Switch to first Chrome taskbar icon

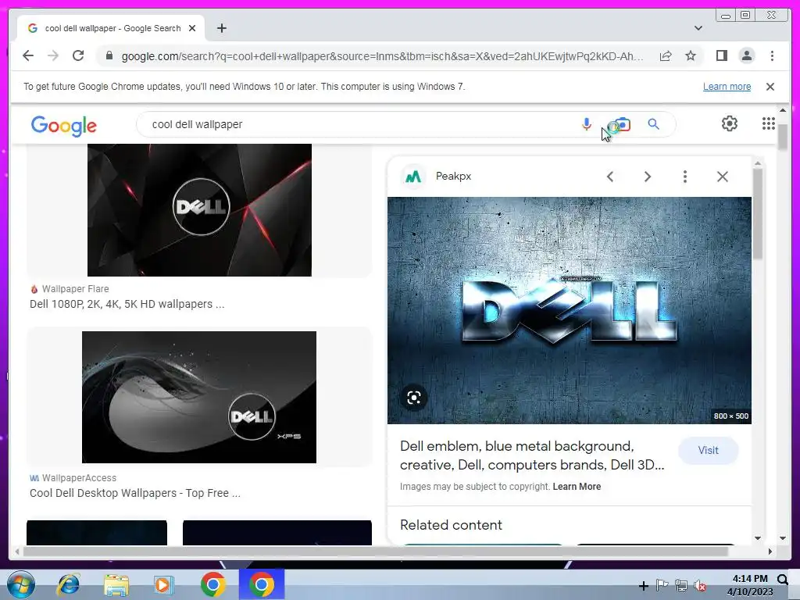(212, 584)
